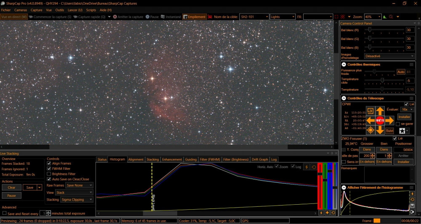
Task: Click the lightning auto-stretch icon in histogram tab
Action: (306, 167)
